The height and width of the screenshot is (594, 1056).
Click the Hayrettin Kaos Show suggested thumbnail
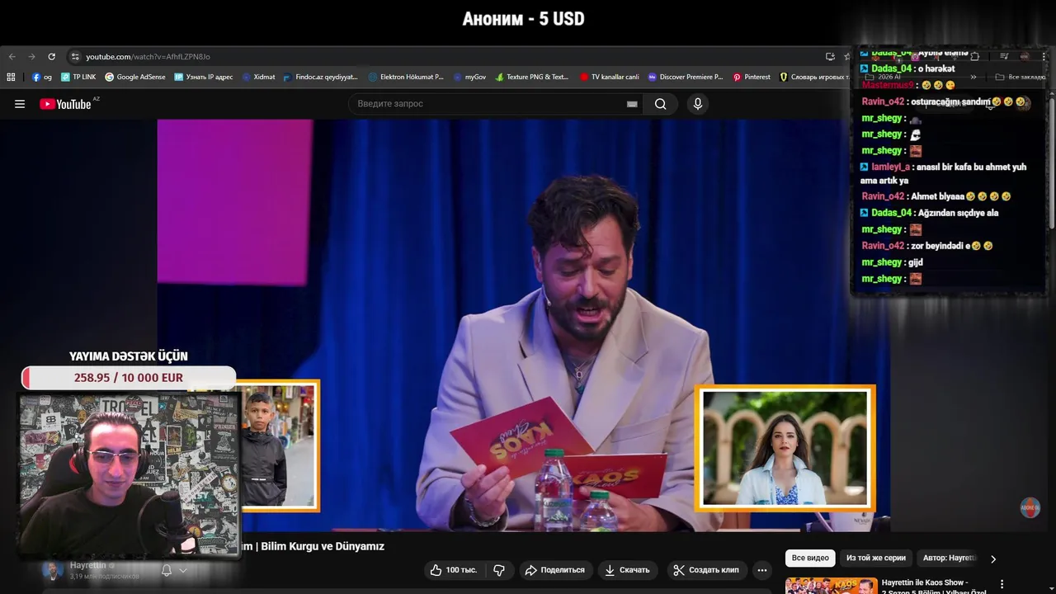(x=832, y=586)
